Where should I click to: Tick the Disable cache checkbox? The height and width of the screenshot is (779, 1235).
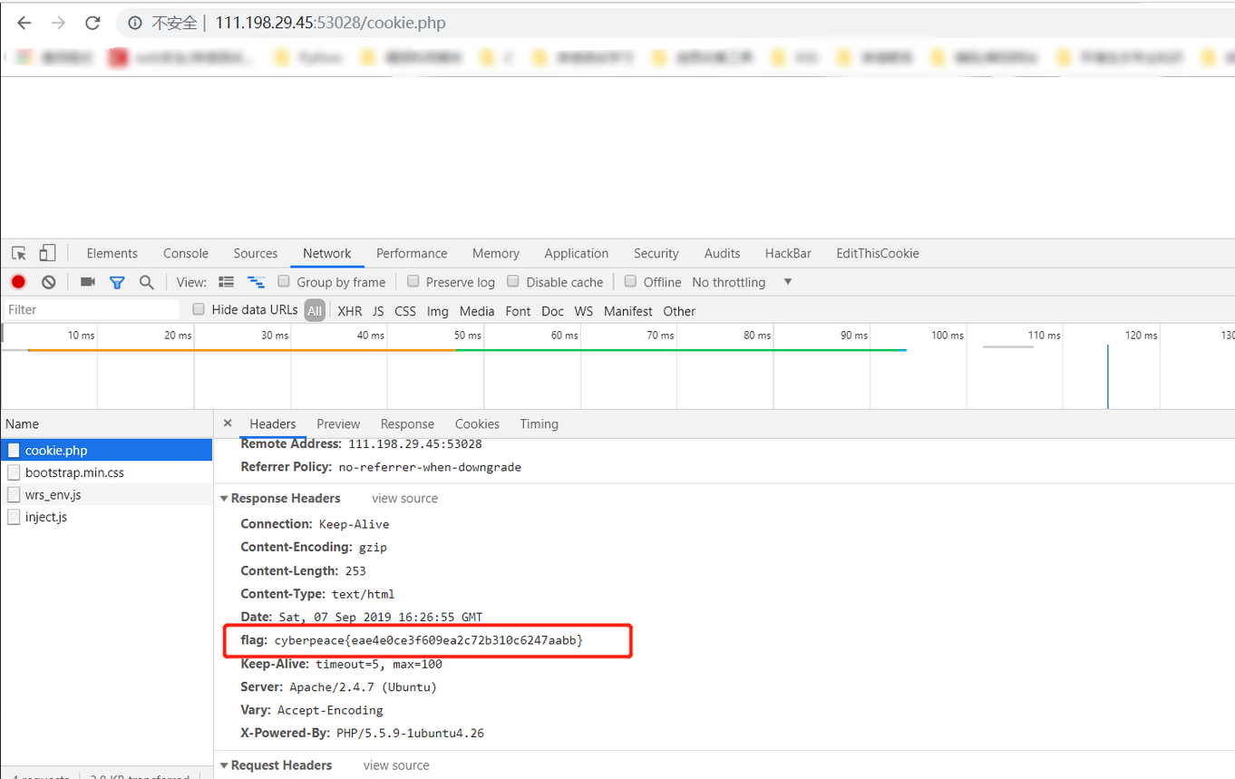coord(513,281)
